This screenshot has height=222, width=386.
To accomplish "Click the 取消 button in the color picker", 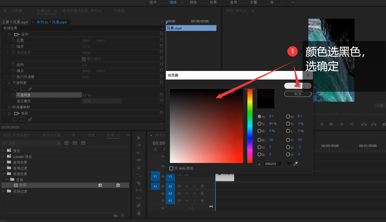I will pyautogui.click(x=298, y=94).
